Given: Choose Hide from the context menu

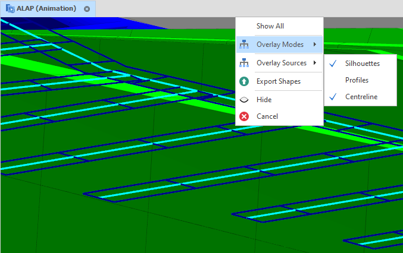Looking at the screenshot, I should click(279, 100).
